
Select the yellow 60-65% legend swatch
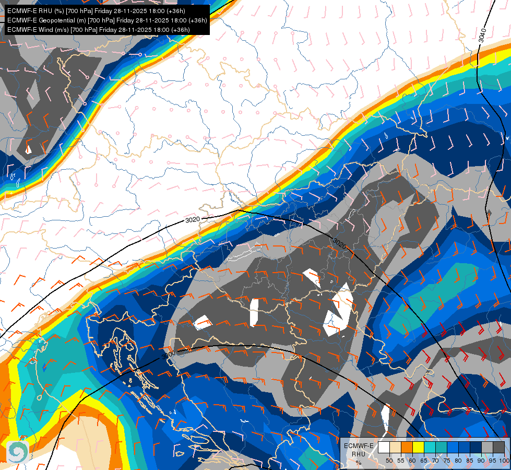pos(419,447)
